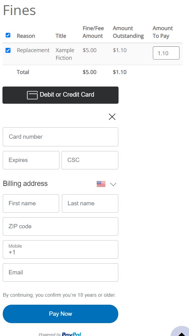Click the Card number field
The height and width of the screenshot is (336, 189).
tap(61, 137)
